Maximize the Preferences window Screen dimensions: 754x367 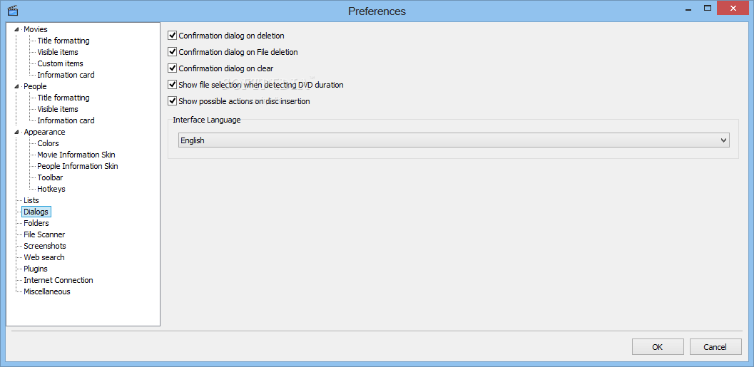click(x=708, y=8)
